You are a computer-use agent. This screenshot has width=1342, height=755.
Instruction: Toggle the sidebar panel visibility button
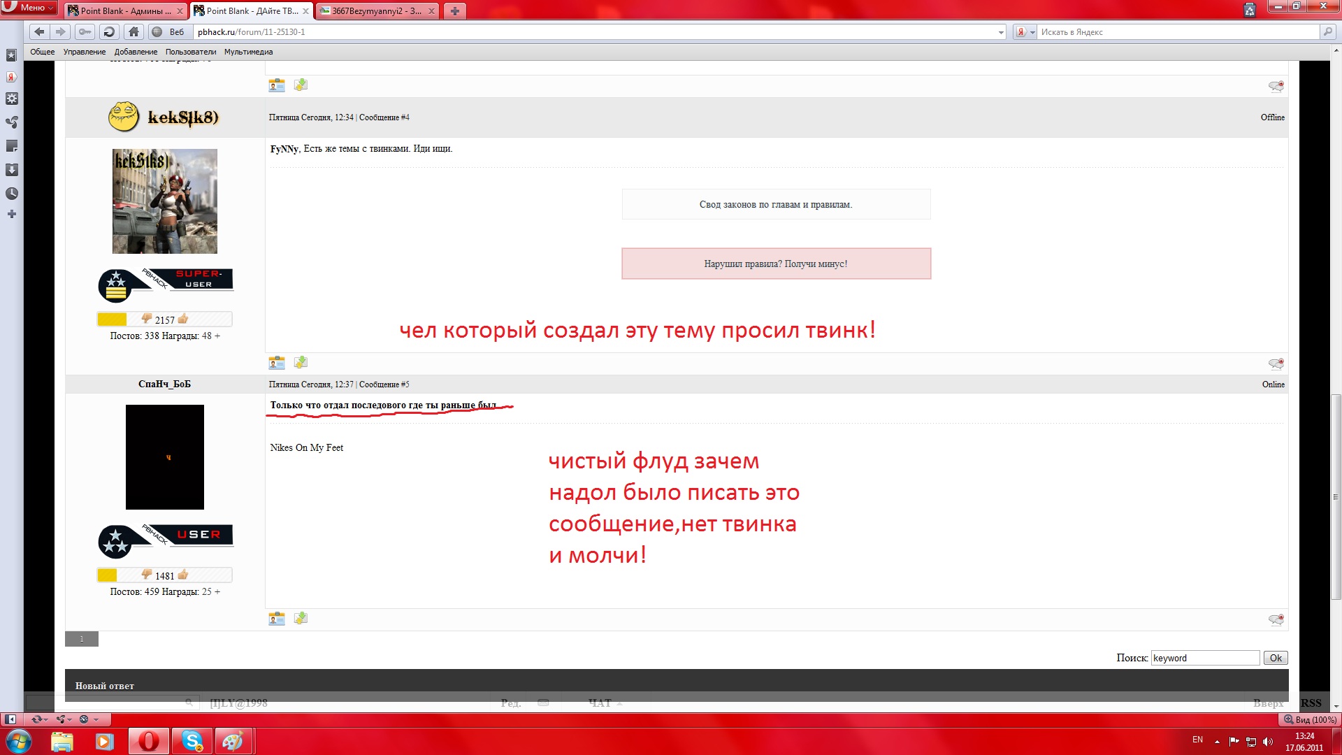pos(10,719)
